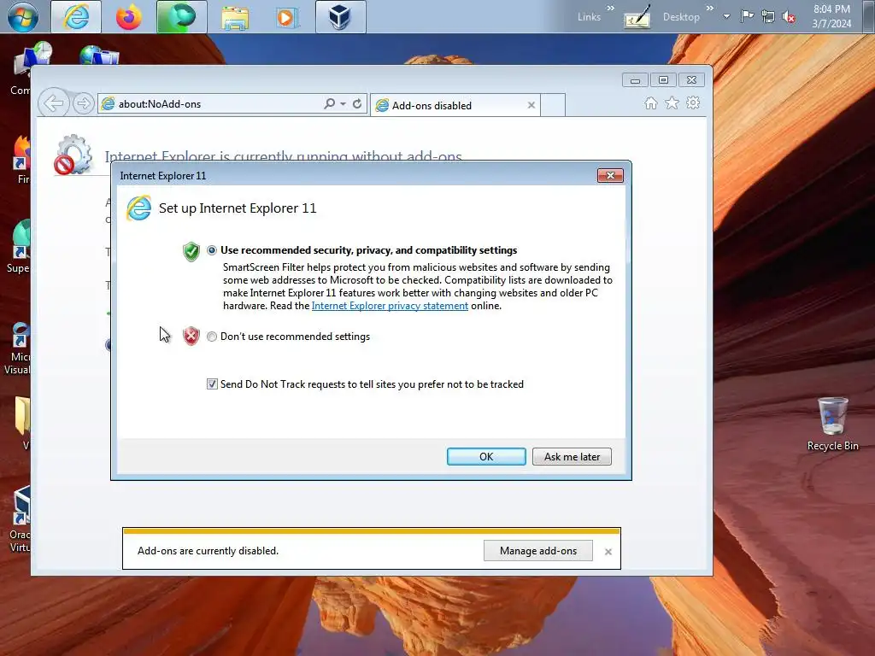Confirm setup with OK button
The image size is (875, 656).
pyautogui.click(x=486, y=456)
